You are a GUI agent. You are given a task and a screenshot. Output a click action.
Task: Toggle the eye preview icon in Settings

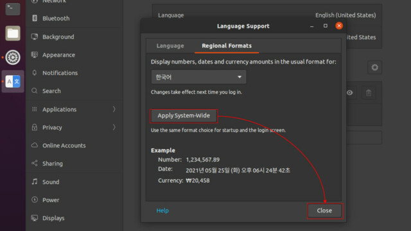click(x=349, y=92)
